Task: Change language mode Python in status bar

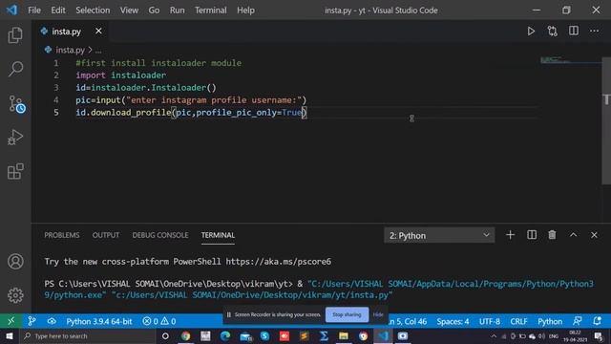Action: coord(550,321)
